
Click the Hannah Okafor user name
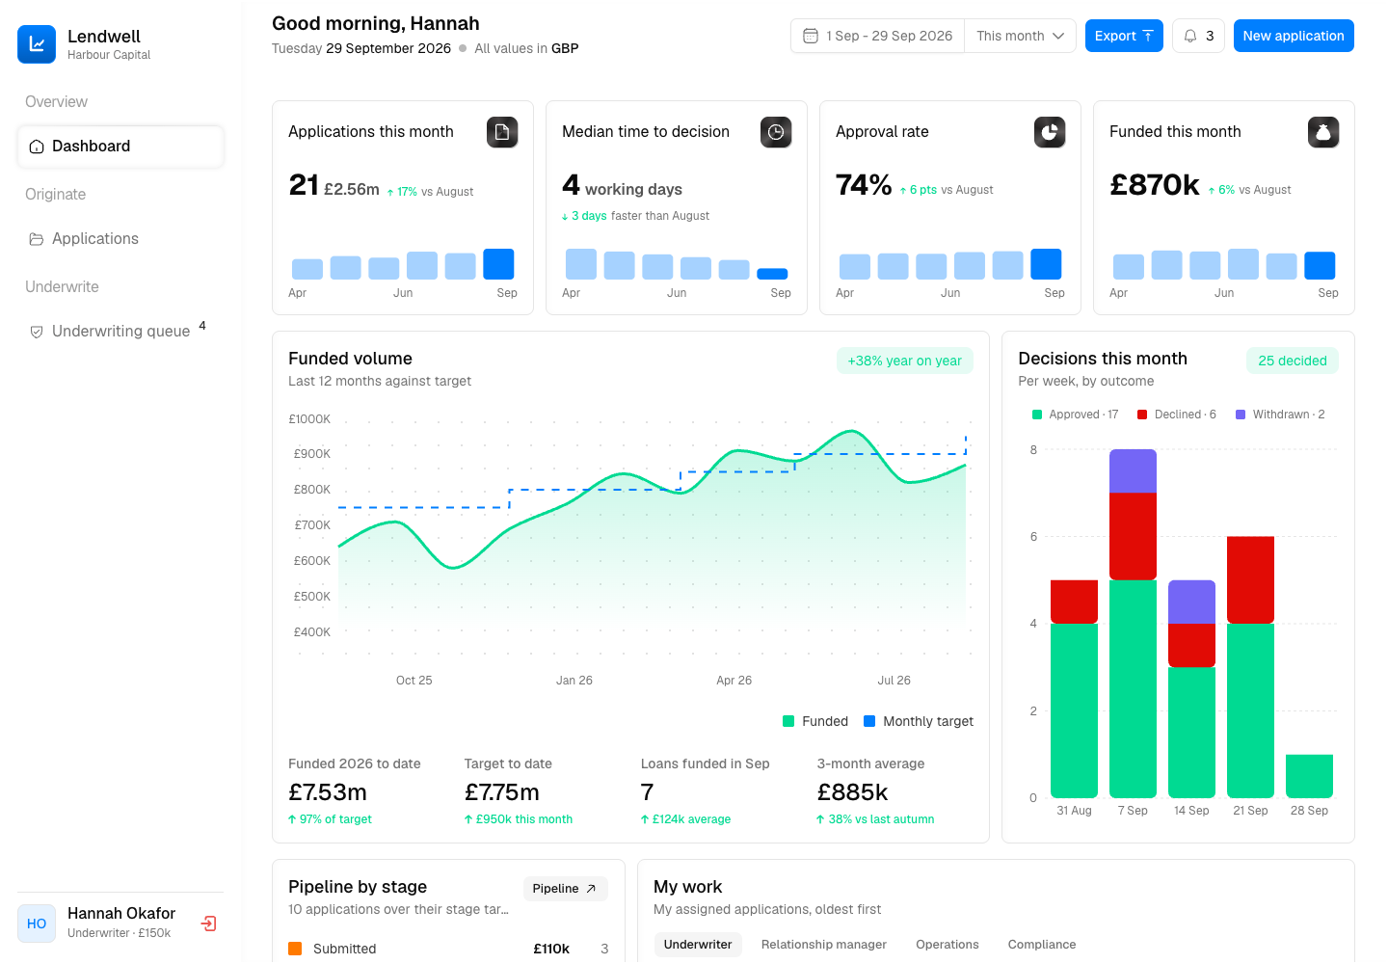pos(121,913)
